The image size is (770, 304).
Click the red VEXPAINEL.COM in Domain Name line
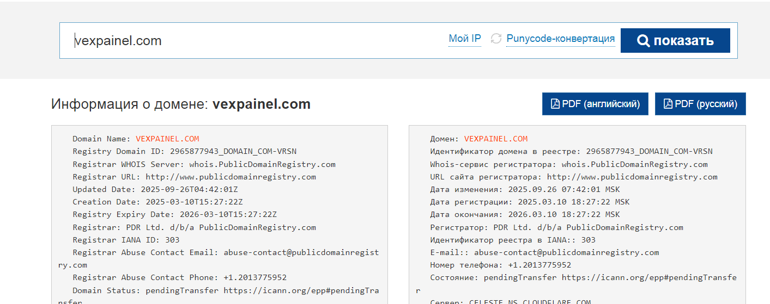167,139
